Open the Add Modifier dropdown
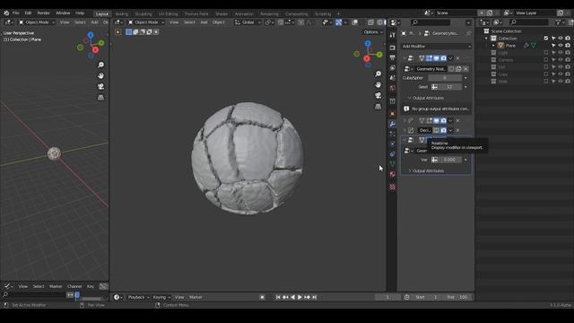Viewport: 574px width, 323px height. [x=436, y=46]
